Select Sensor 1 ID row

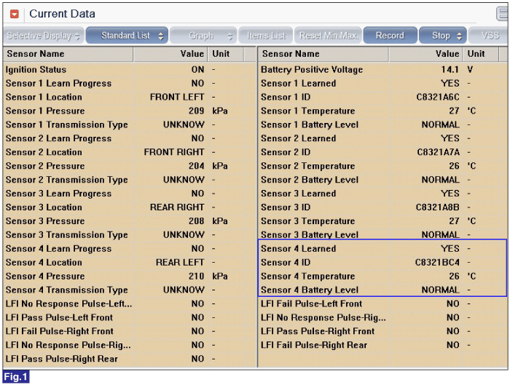point(382,97)
